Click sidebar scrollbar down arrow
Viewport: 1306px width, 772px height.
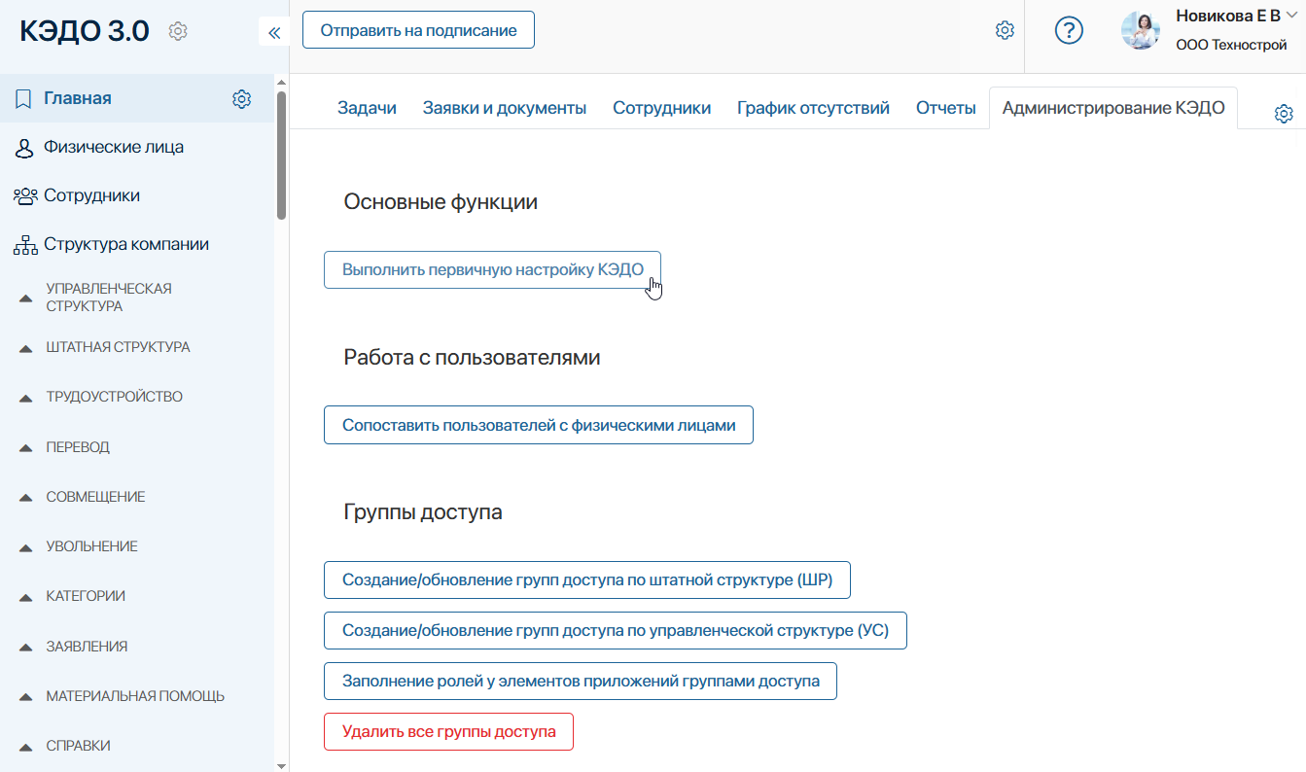pos(282,764)
